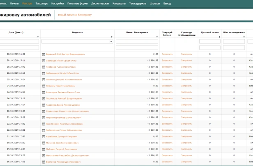
Task: Open the Водитель filter dropdown
Action: pyautogui.click(x=111, y=41)
